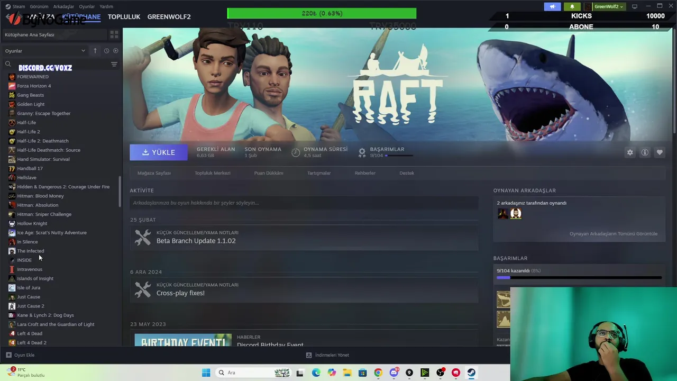
Task: Open the Yardım menu
Action: pyautogui.click(x=106, y=6)
